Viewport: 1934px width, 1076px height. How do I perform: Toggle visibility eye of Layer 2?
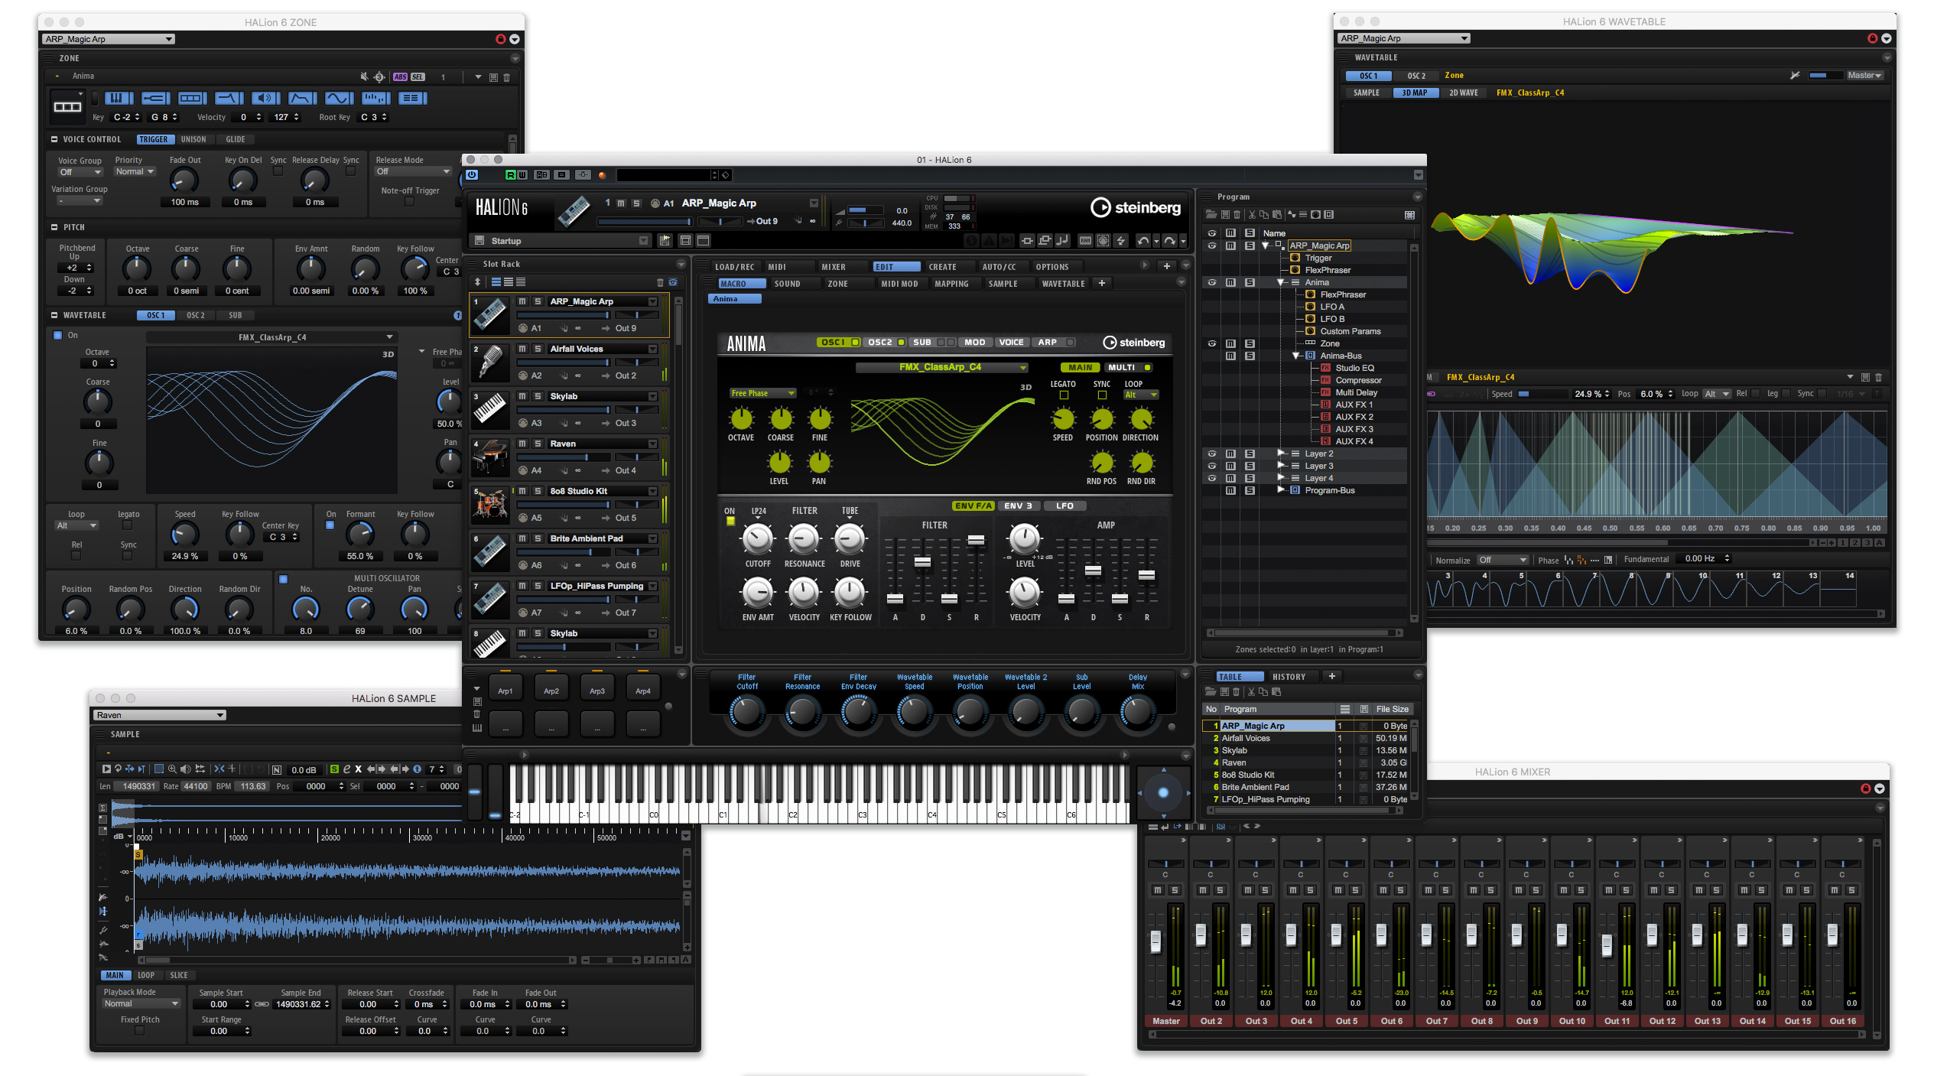click(x=1211, y=453)
